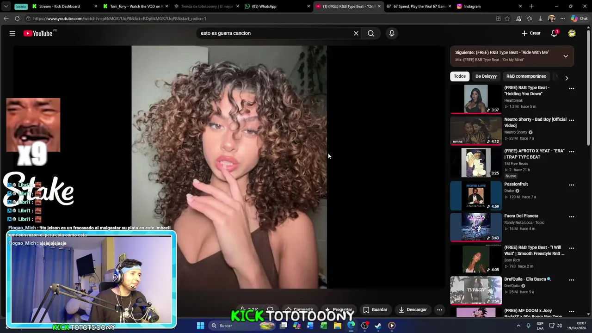Open Copilot Chat button
The height and width of the screenshot is (333, 592).
[x=580, y=18]
